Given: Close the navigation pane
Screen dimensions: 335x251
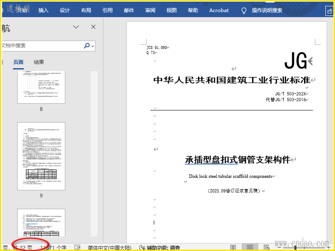Looking at the screenshot, I should [93, 27].
